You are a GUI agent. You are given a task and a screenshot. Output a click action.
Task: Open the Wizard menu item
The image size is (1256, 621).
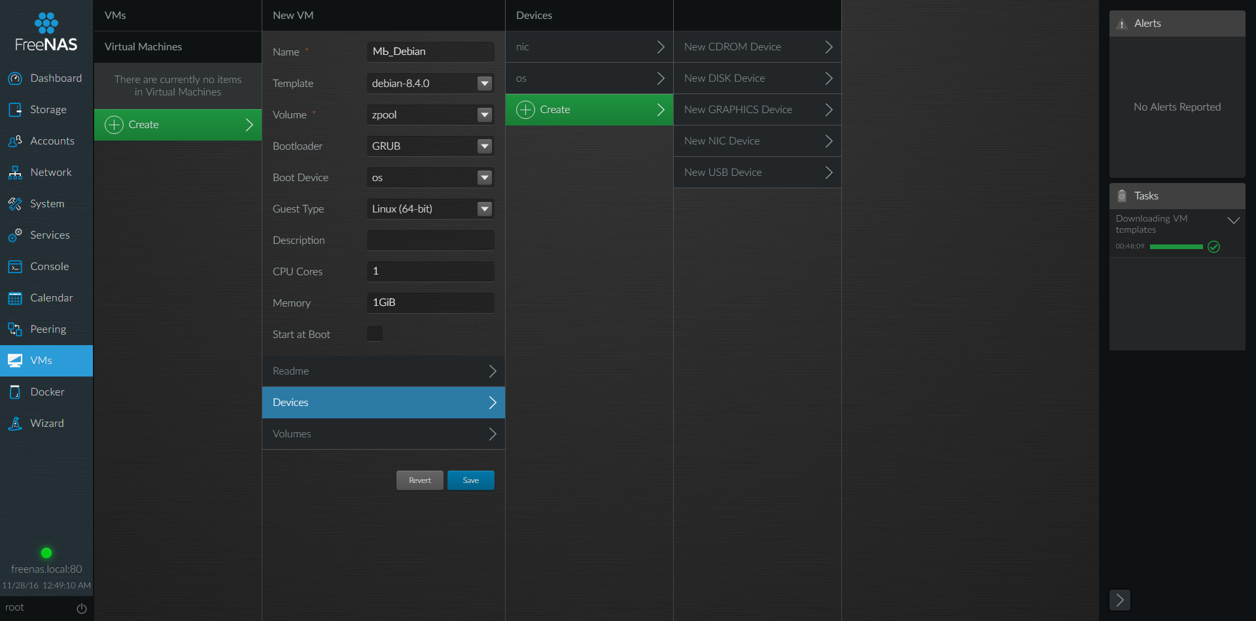tap(46, 424)
